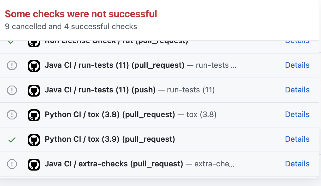Click the Java CI / extra-checks (pull_request) name
The width and height of the screenshot is (321, 186).
click(114, 164)
